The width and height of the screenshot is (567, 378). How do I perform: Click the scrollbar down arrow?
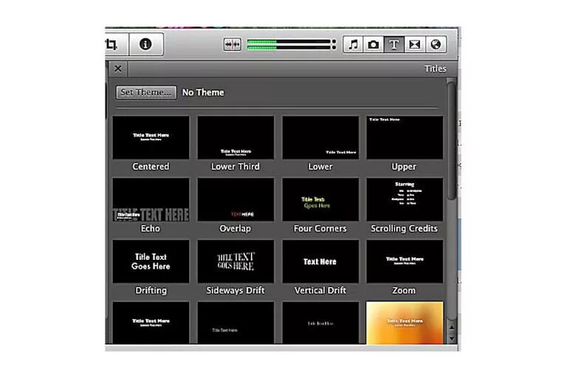click(451, 339)
